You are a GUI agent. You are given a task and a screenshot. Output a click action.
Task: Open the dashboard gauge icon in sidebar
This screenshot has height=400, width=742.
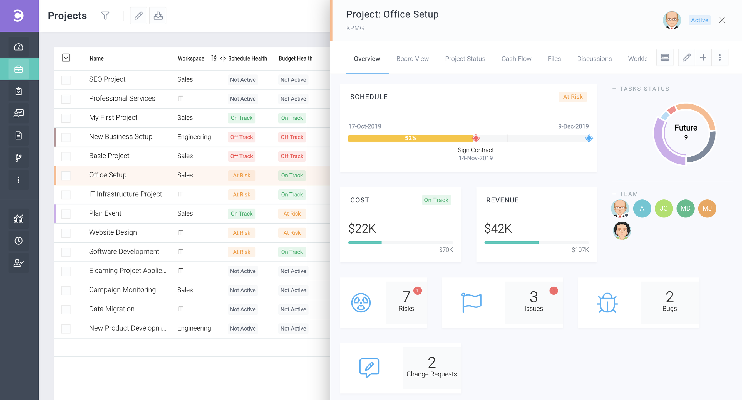pyautogui.click(x=18, y=47)
